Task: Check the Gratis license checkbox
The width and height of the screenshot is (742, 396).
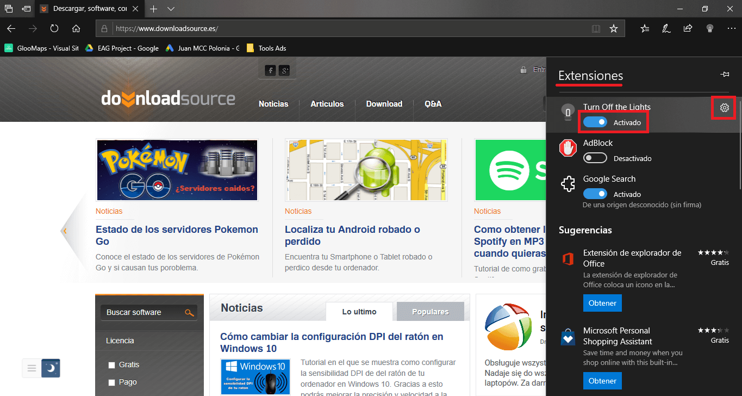Action: coord(111,365)
